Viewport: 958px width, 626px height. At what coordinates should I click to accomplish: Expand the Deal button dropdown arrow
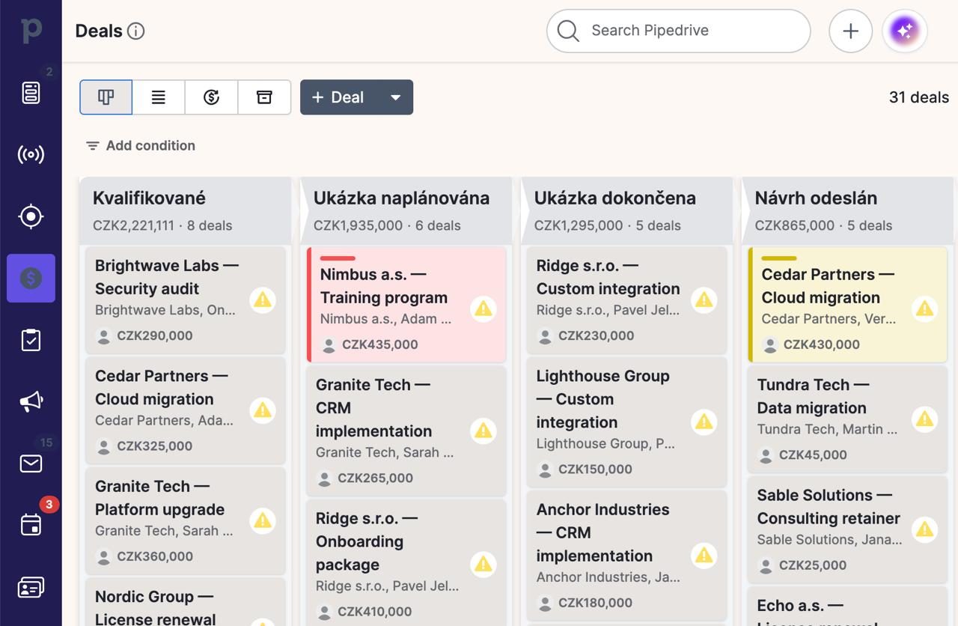(395, 97)
